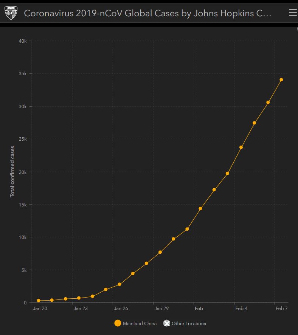Image resolution: width=298 pixels, height=335 pixels.
Task: Enable the Other Locations series label
Action: tap(189, 324)
